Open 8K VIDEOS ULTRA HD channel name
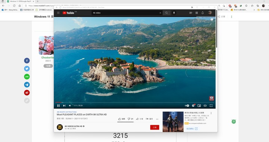Viewport: 269px width, 142px height. [x=74, y=126]
